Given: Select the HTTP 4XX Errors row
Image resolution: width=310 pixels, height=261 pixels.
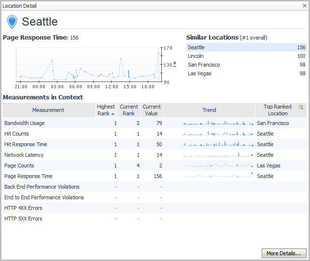Looking at the screenshot, I should tap(23, 208).
